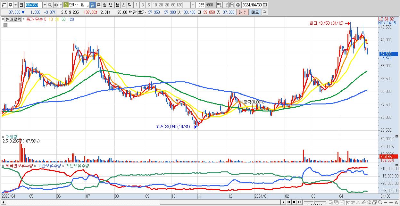Click the 전 button
This screenshot has width=400, height=206.
pyautogui.click(x=21, y=5)
